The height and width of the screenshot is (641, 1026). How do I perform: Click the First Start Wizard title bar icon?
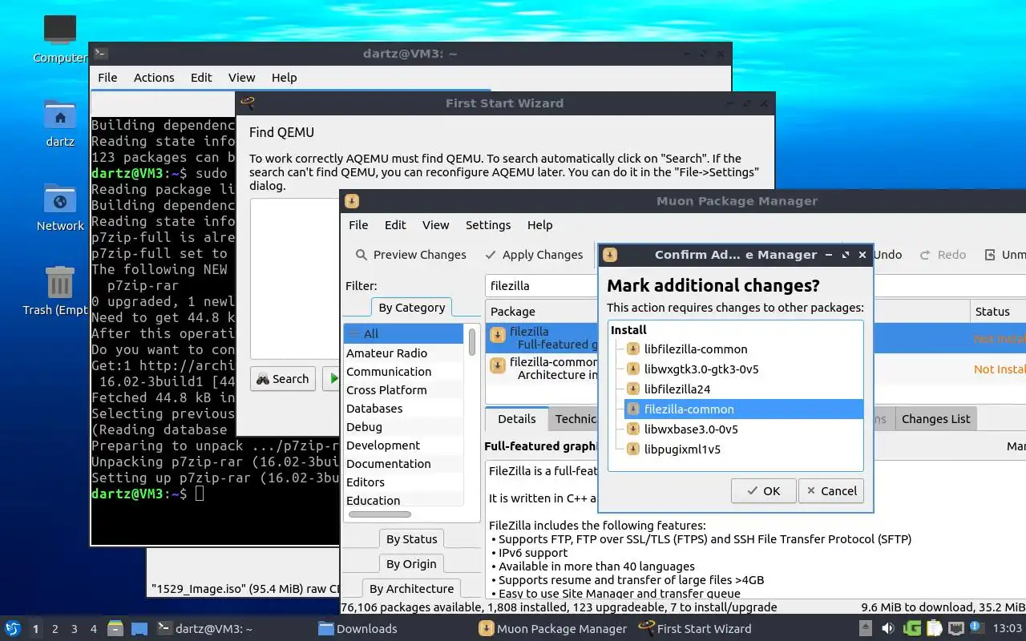[x=248, y=103]
